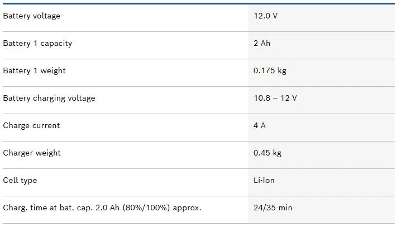The height and width of the screenshot is (226, 397).
Task: Select the 0.45 kg value
Action: pyautogui.click(x=267, y=153)
